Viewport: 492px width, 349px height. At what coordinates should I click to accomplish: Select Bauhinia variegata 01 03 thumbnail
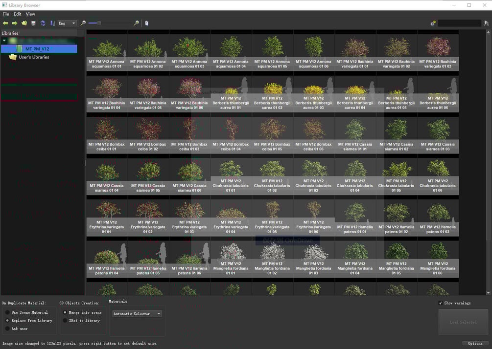coord(438,52)
